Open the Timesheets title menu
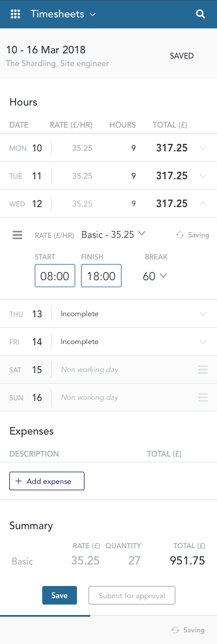Image resolution: width=217 pixels, height=644 pixels. (64, 14)
